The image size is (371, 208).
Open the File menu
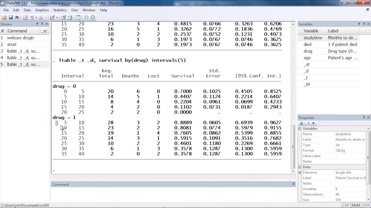tap(6, 10)
